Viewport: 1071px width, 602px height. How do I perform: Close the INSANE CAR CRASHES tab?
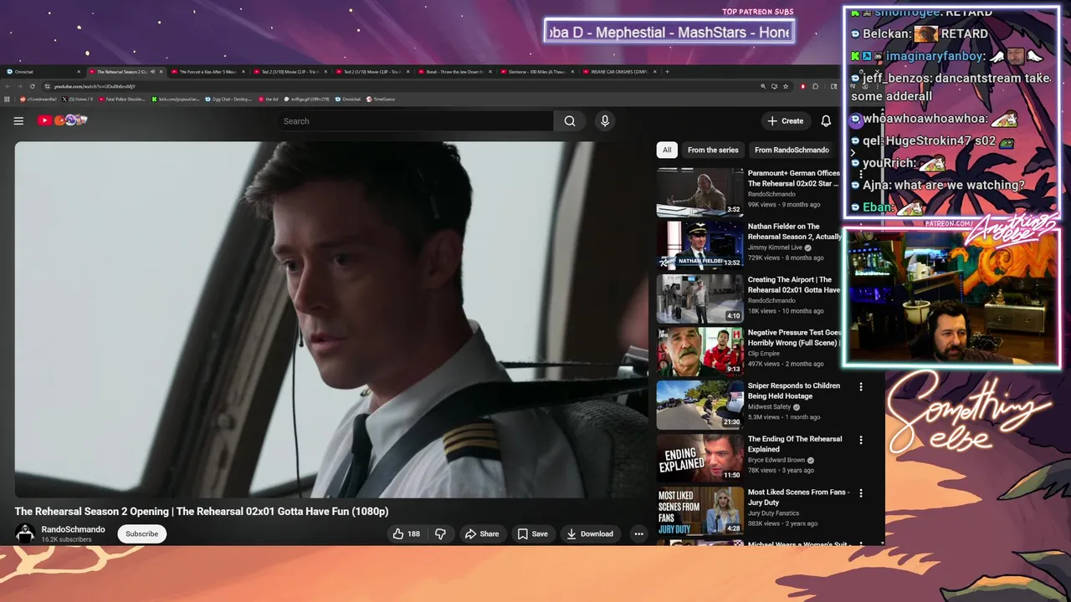click(655, 72)
